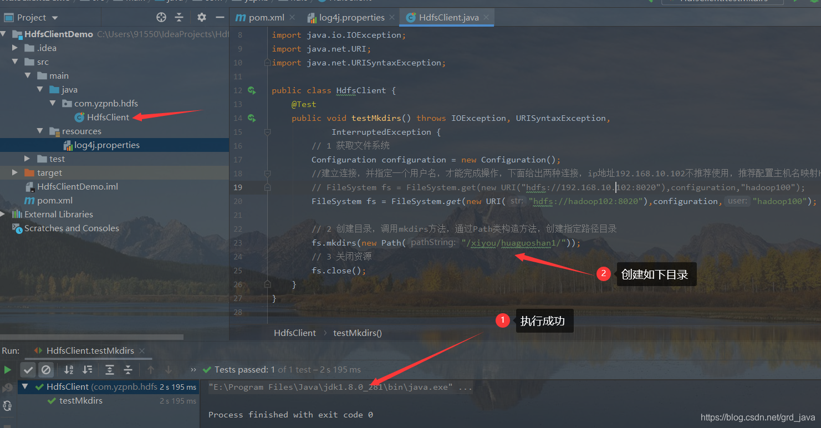This screenshot has width=821, height=428.
Task: Click the fs.close(); code line
Action: (x=339, y=271)
